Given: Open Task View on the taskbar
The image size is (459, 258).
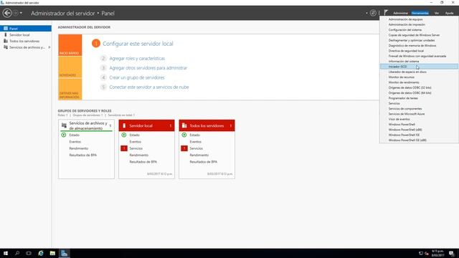Looking at the screenshot, I should (x=29, y=253).
